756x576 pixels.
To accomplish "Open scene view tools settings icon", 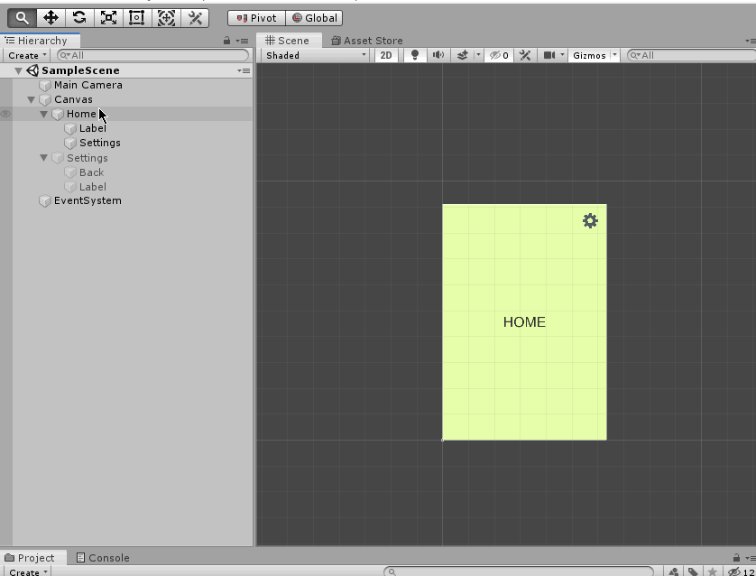I will pos(525,55).
